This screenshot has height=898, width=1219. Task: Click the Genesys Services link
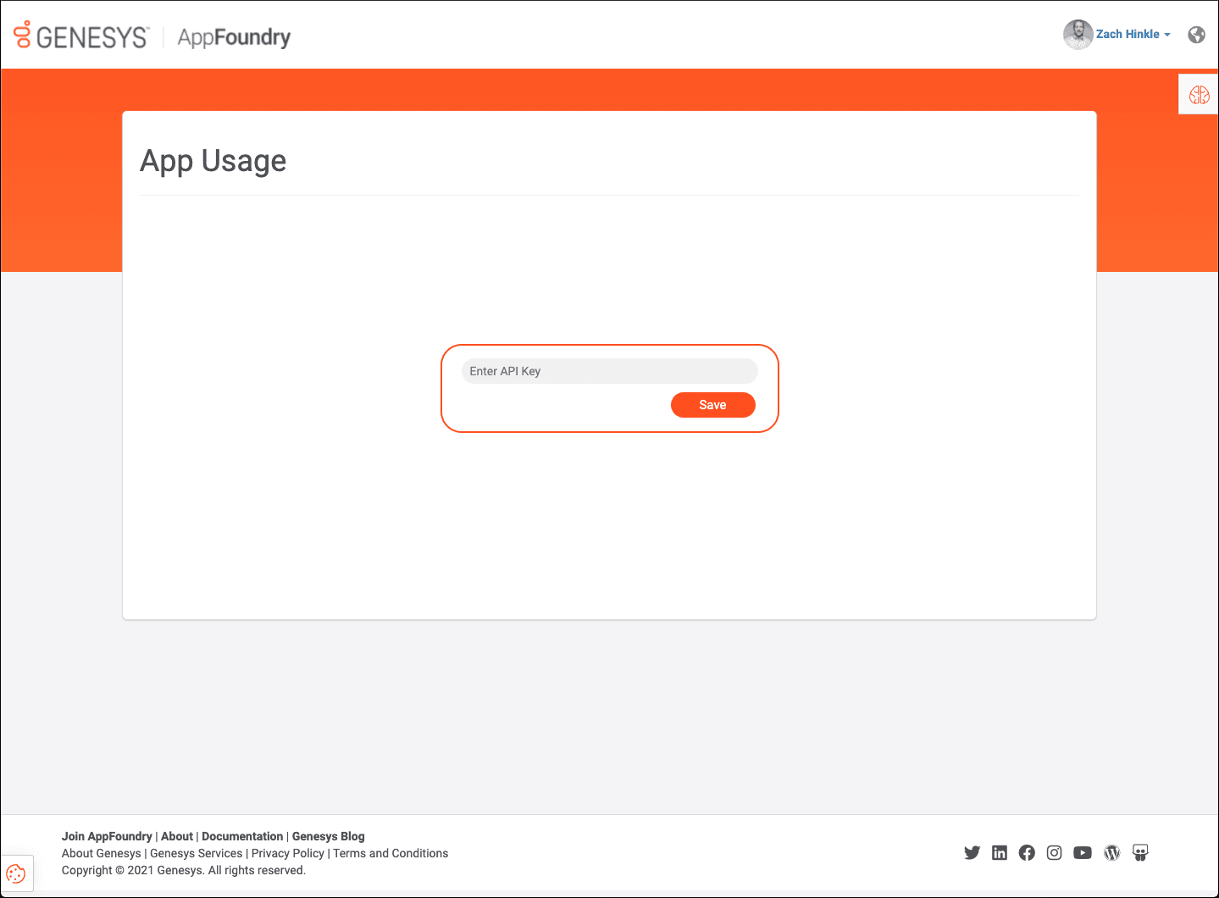pos(196,853)
